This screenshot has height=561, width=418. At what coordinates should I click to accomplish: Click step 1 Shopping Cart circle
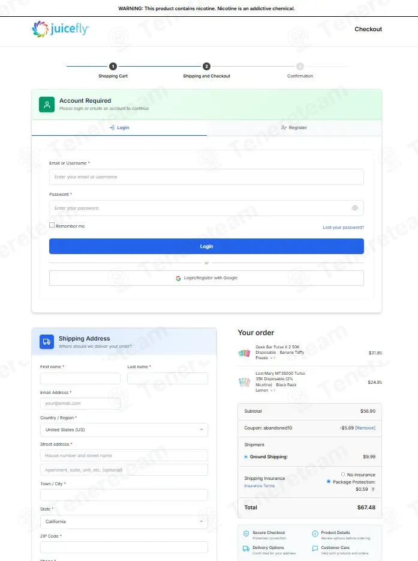(x=113, y=66)
